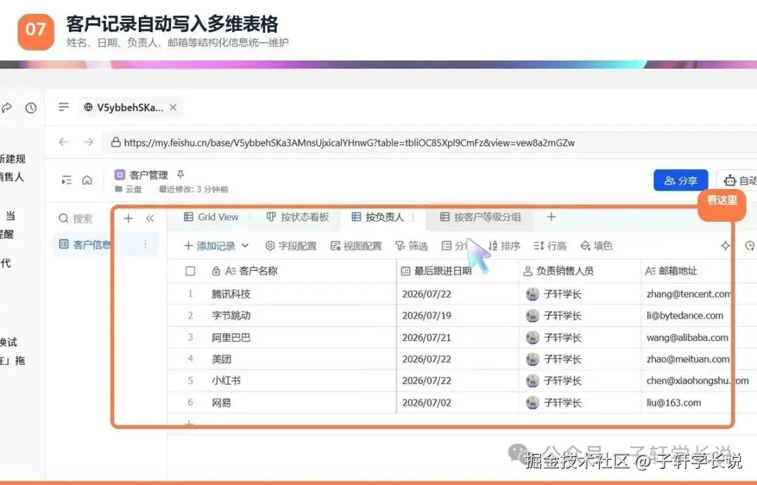This screenshot has height=485, width=757.
Task: Go forward with the browser forward arrow
Action: (x=88, y=142)
